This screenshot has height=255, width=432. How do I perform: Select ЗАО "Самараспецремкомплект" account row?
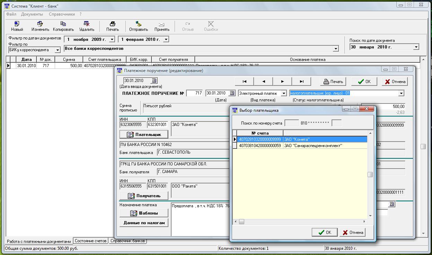pos(300,146)
